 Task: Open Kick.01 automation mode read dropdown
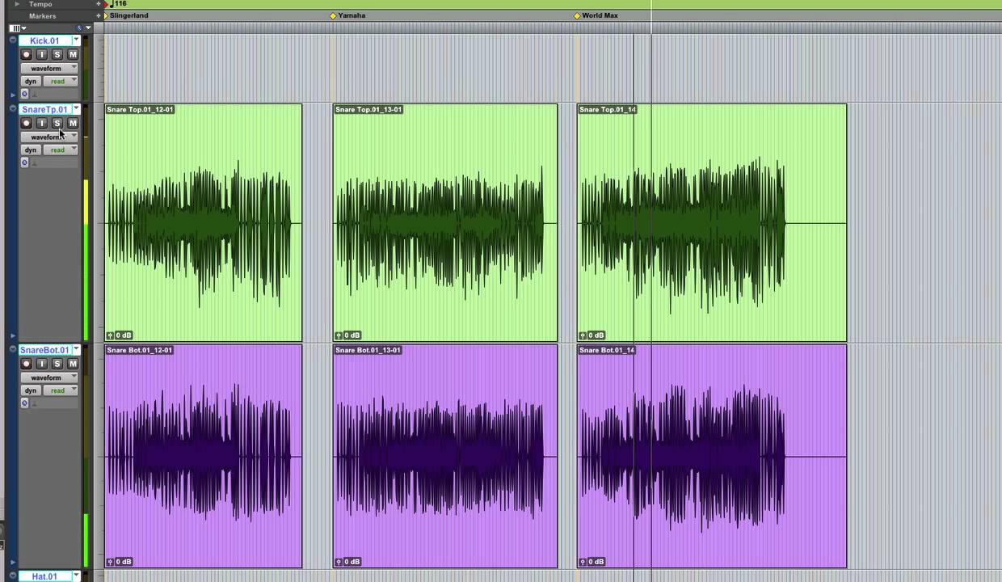(61, 81)
